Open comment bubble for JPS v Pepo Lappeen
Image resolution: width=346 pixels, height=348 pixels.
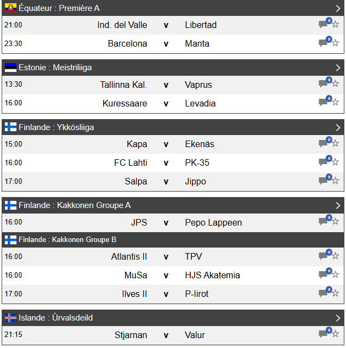[x=324, y=222]
